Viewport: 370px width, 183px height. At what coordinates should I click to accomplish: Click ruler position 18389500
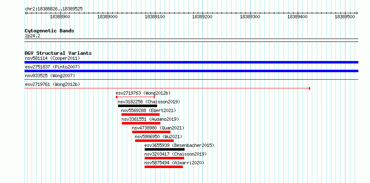tap(345, 17)
